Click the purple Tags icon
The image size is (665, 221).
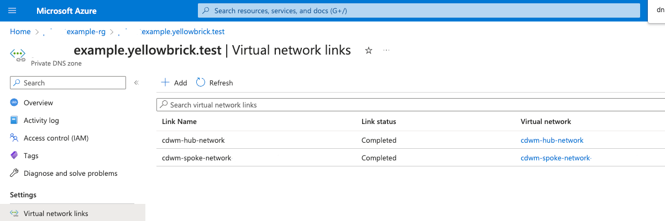click(x=14, y=155)
